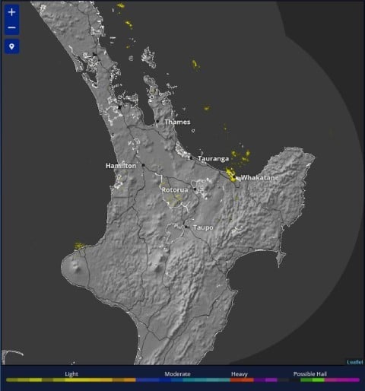Click the black dot marker beside Rotorua

click(x=195, y=189)
